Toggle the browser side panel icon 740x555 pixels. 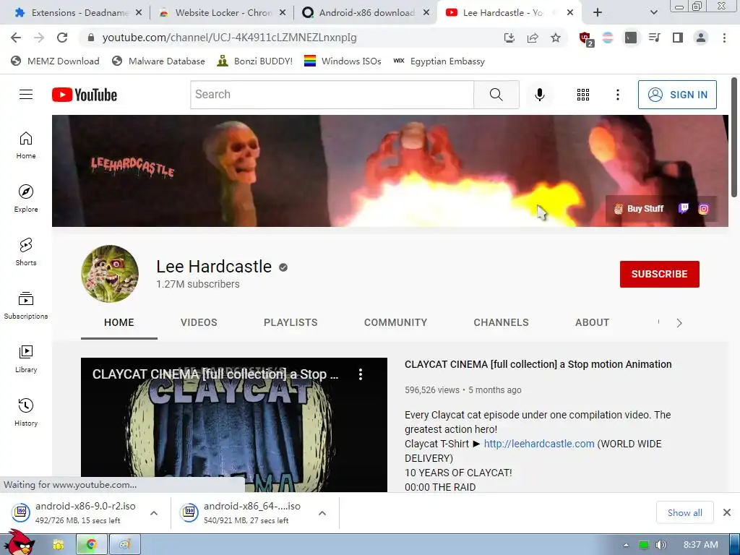[x=678, y=38]
